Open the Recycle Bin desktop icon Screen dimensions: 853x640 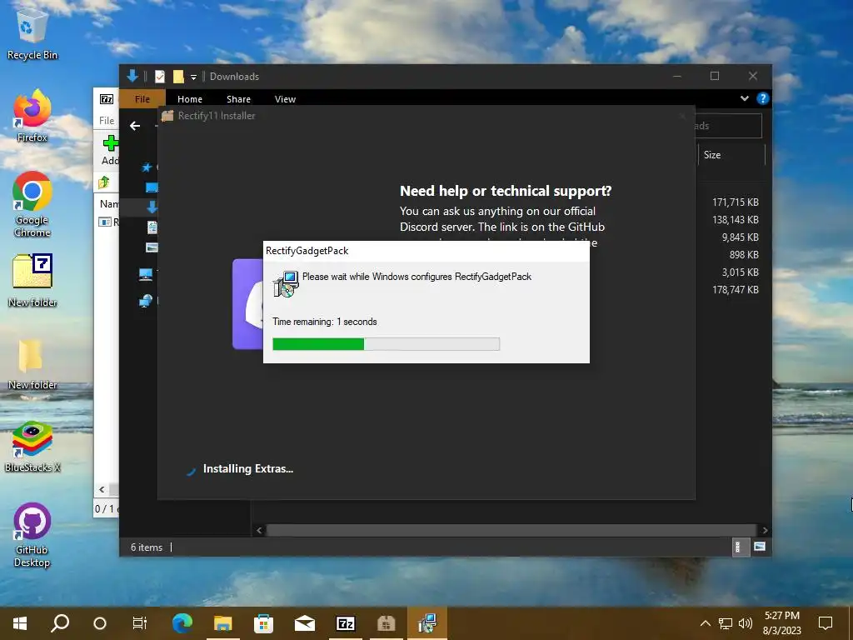(32, 35)
